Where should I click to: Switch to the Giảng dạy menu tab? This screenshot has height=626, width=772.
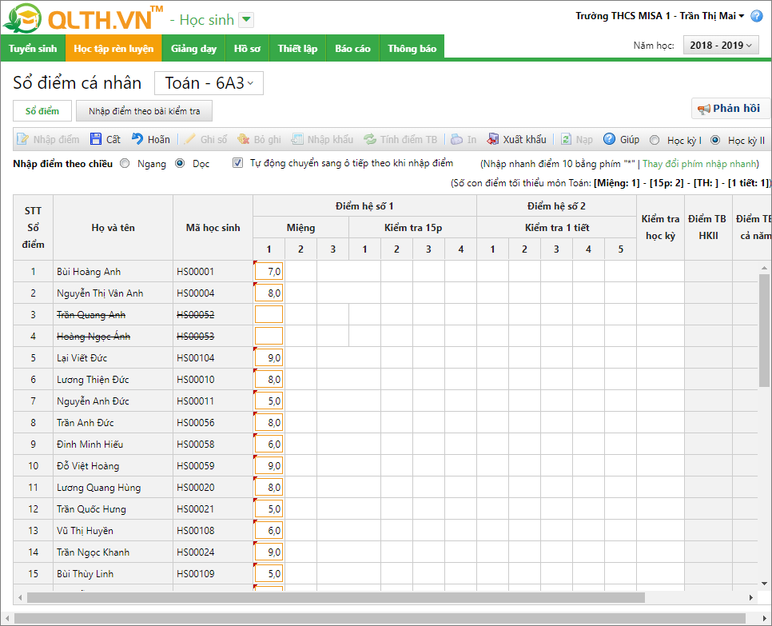pos(193,49)
